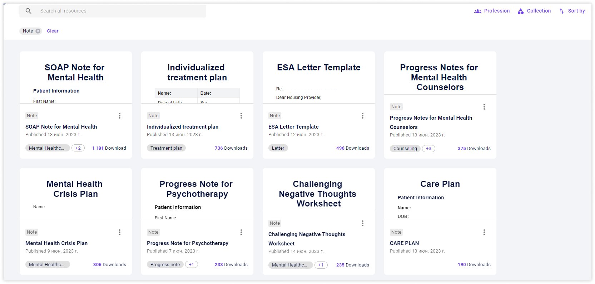Open the Profession filter menu
This screenshot has width=595, height=284.
coord(497,11)
